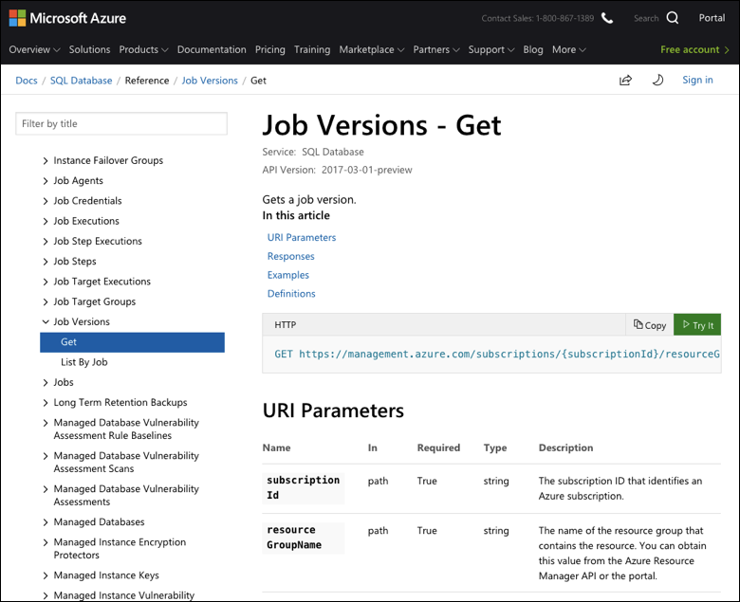740x602 pixels.
Task: Click the resourceGroupName parameter name
Action: point(303,538)
